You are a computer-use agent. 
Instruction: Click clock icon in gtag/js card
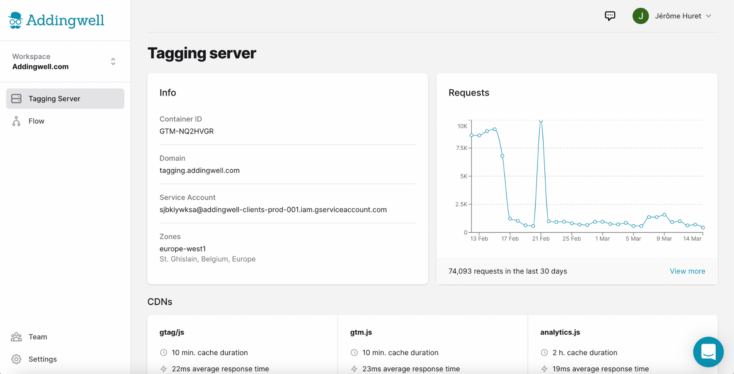[164, 353]
